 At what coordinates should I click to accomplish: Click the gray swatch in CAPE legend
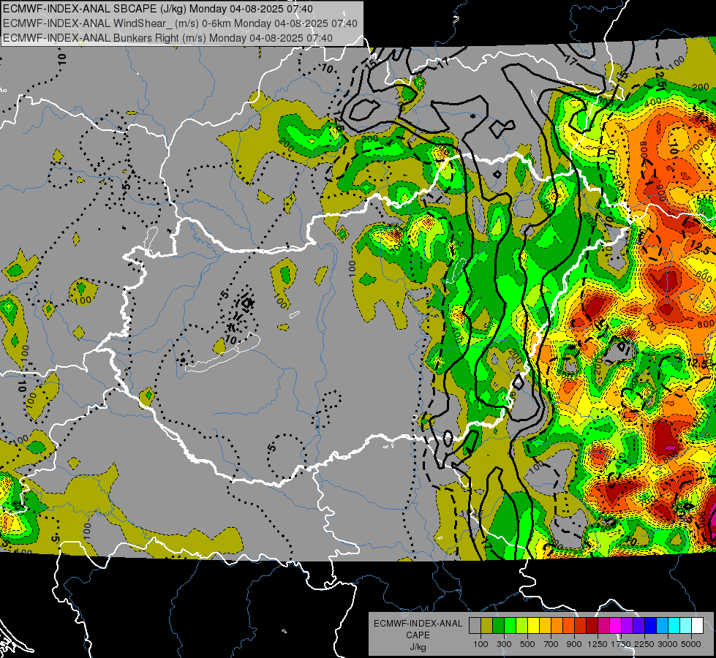pos(475,625)
